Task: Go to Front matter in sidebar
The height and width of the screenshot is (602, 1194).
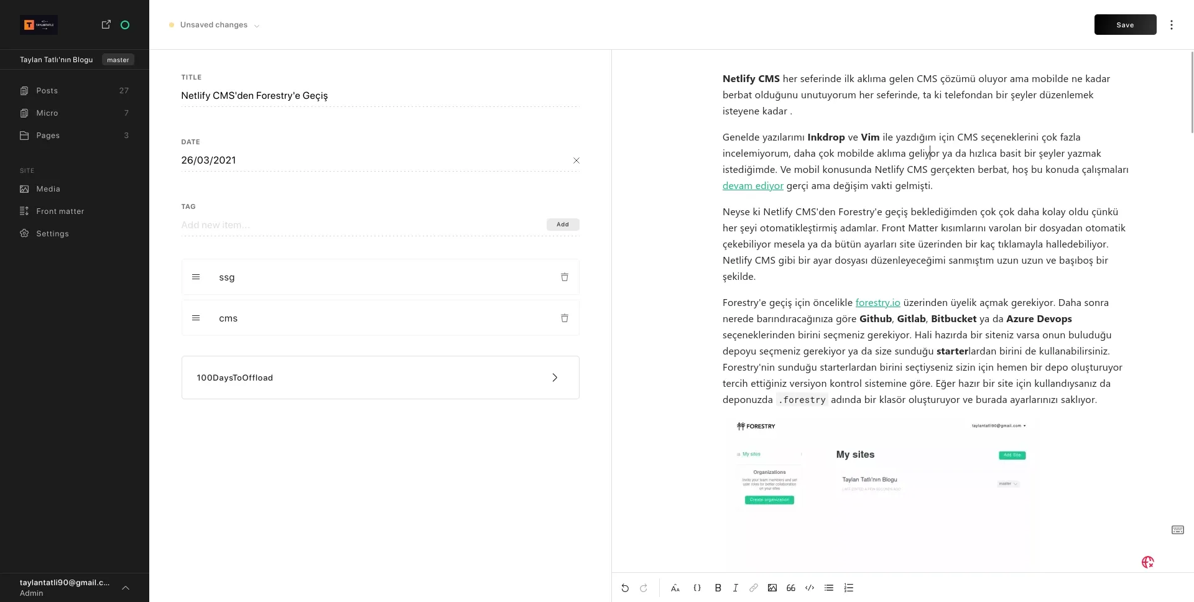Action: [x=60, y=211]
